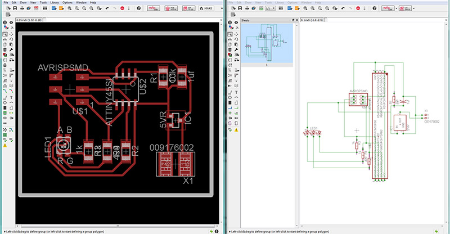Screen dimensions: 450x234
Task: Open the File menu in board window
Action: pyautogui.click(x=6, y=2)
